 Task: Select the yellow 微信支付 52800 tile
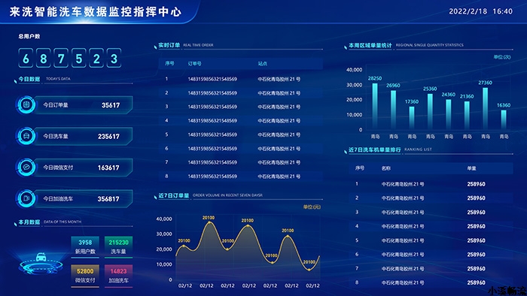[x=85, y=276]
